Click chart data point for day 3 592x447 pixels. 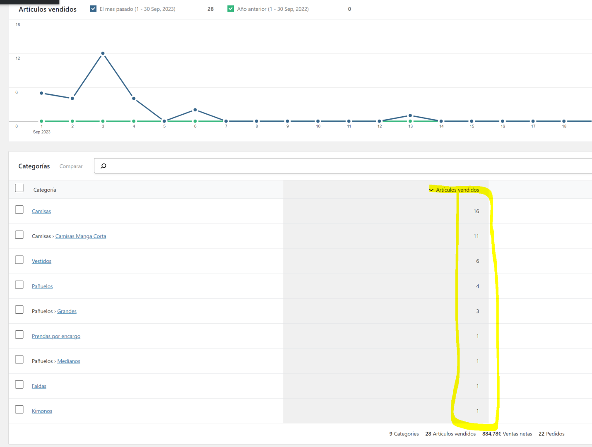103,53
